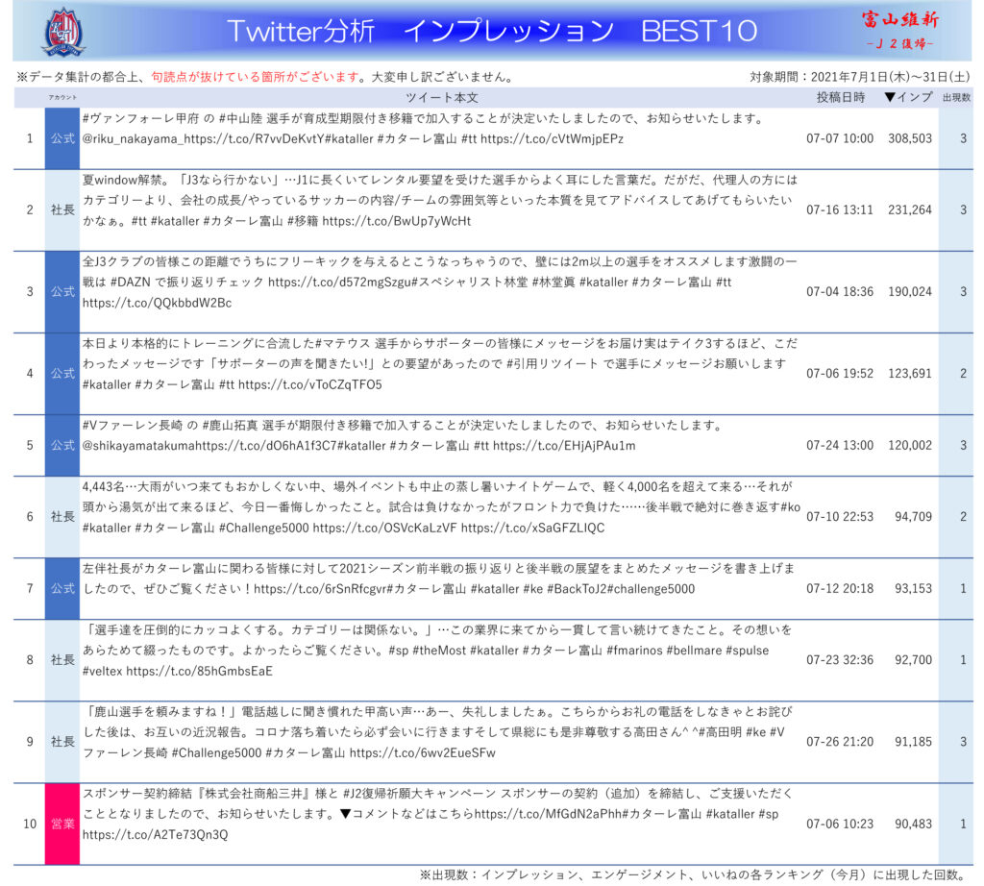
Task: Click the #ヴァンフォーレ甲府 hashtag
Action: pyautogui.click(x=140, y=118)
